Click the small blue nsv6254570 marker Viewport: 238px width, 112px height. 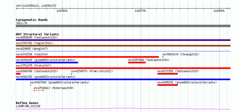tap(72, 74)
